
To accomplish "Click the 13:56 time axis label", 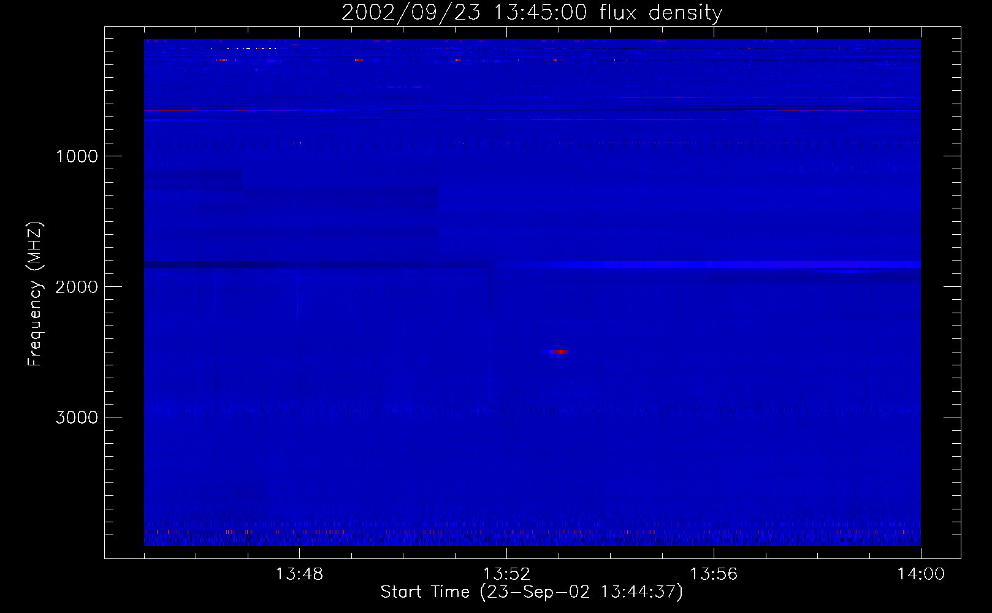I will (x=714, y=574).
